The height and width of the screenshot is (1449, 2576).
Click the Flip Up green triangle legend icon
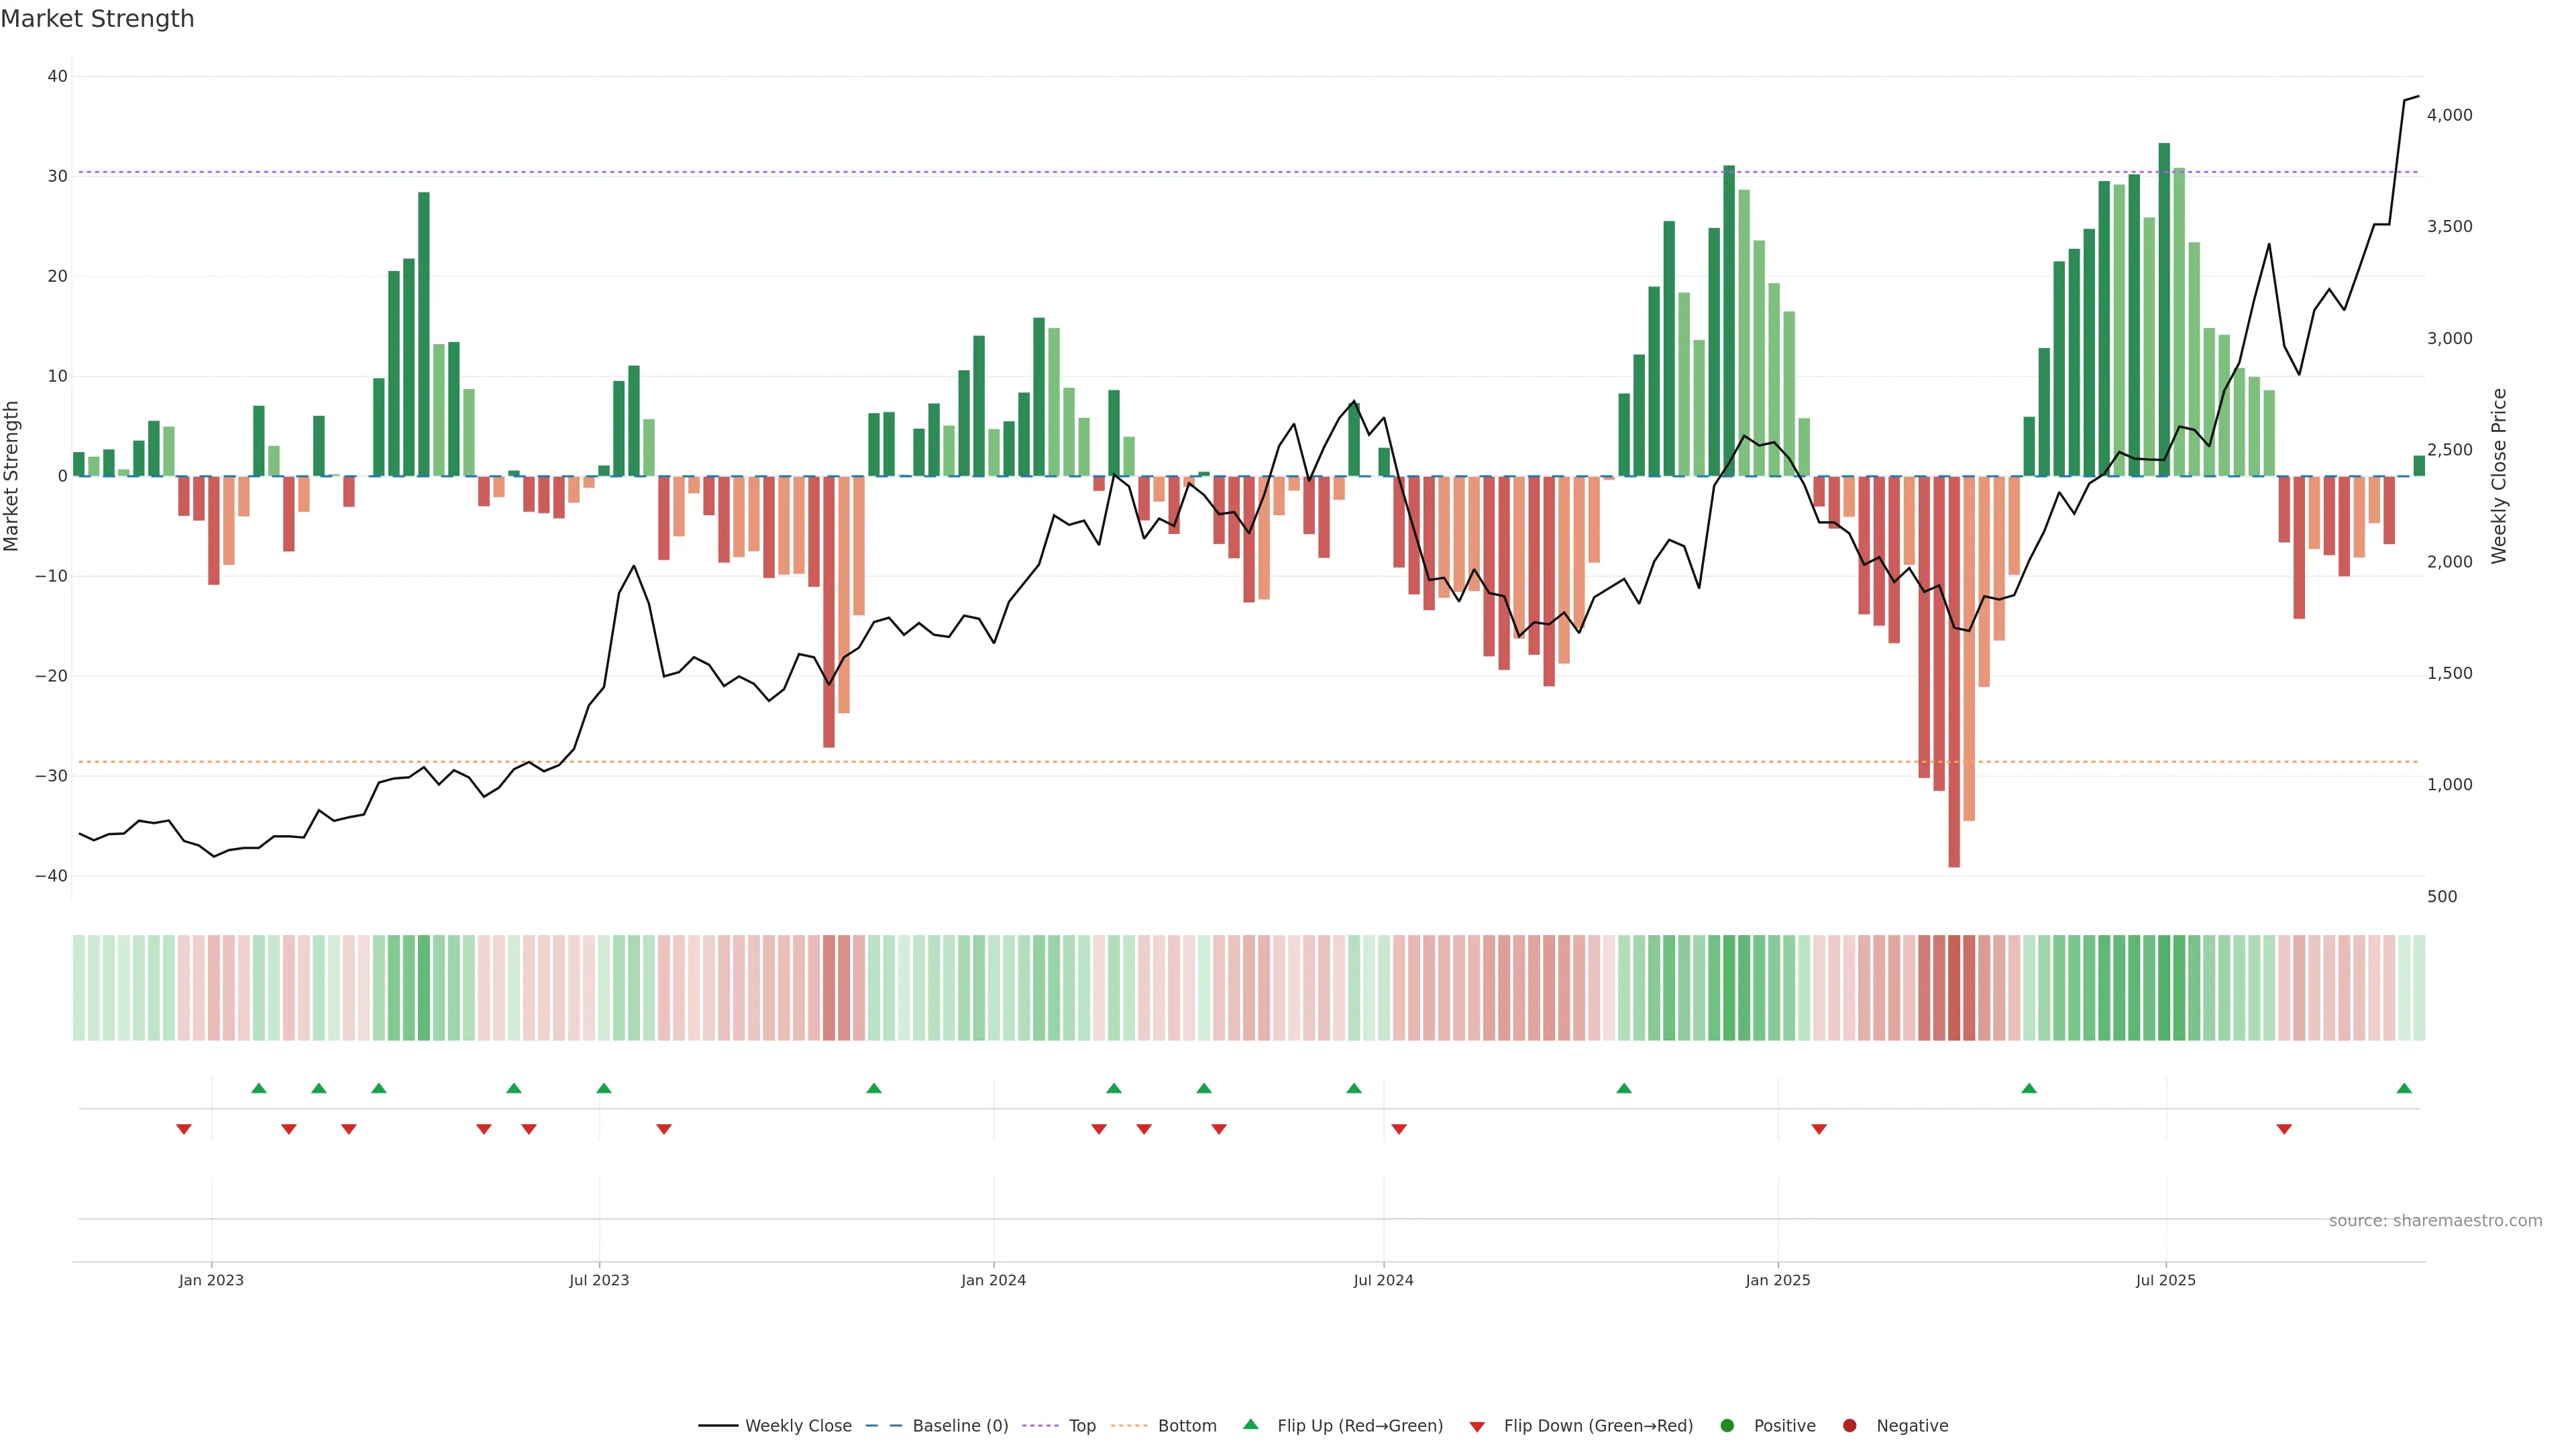tap(1250, 1424)
